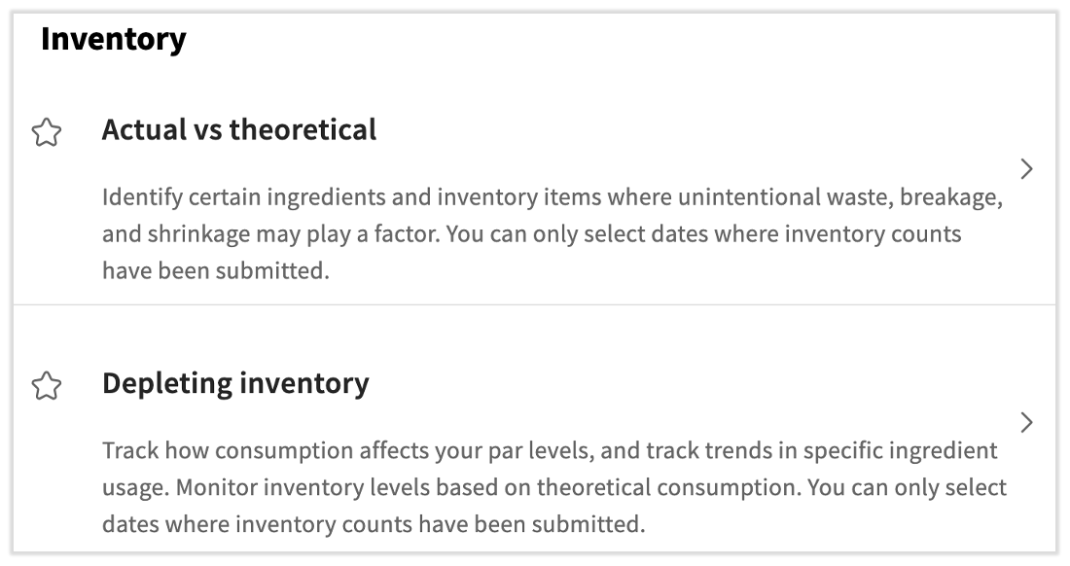Click the chevron beside Depleting inventory description
Image resolution: width=1070 pixels, height=566 pixels.
pyautogui.click(x=1027, y=423)
